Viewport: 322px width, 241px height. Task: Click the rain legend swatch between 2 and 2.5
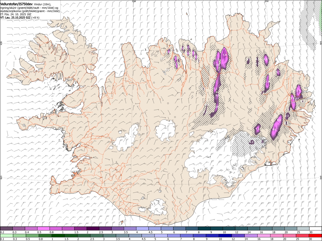click(84, 235)
